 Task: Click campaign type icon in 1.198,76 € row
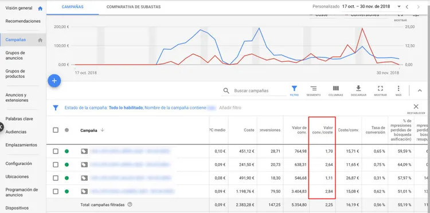[x=84, y=191]
